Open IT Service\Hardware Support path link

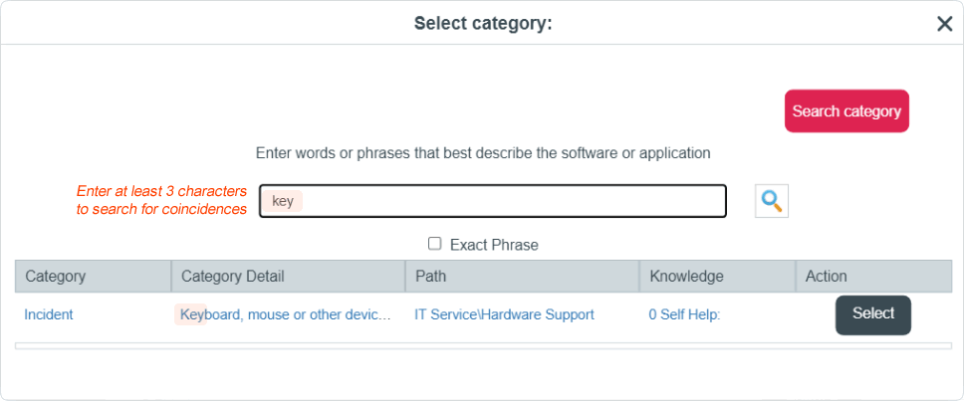(x=504, y=314)
